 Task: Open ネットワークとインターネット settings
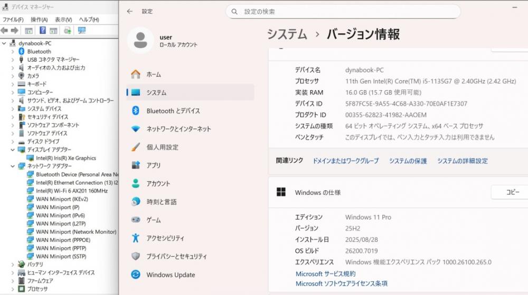(190, 129)
